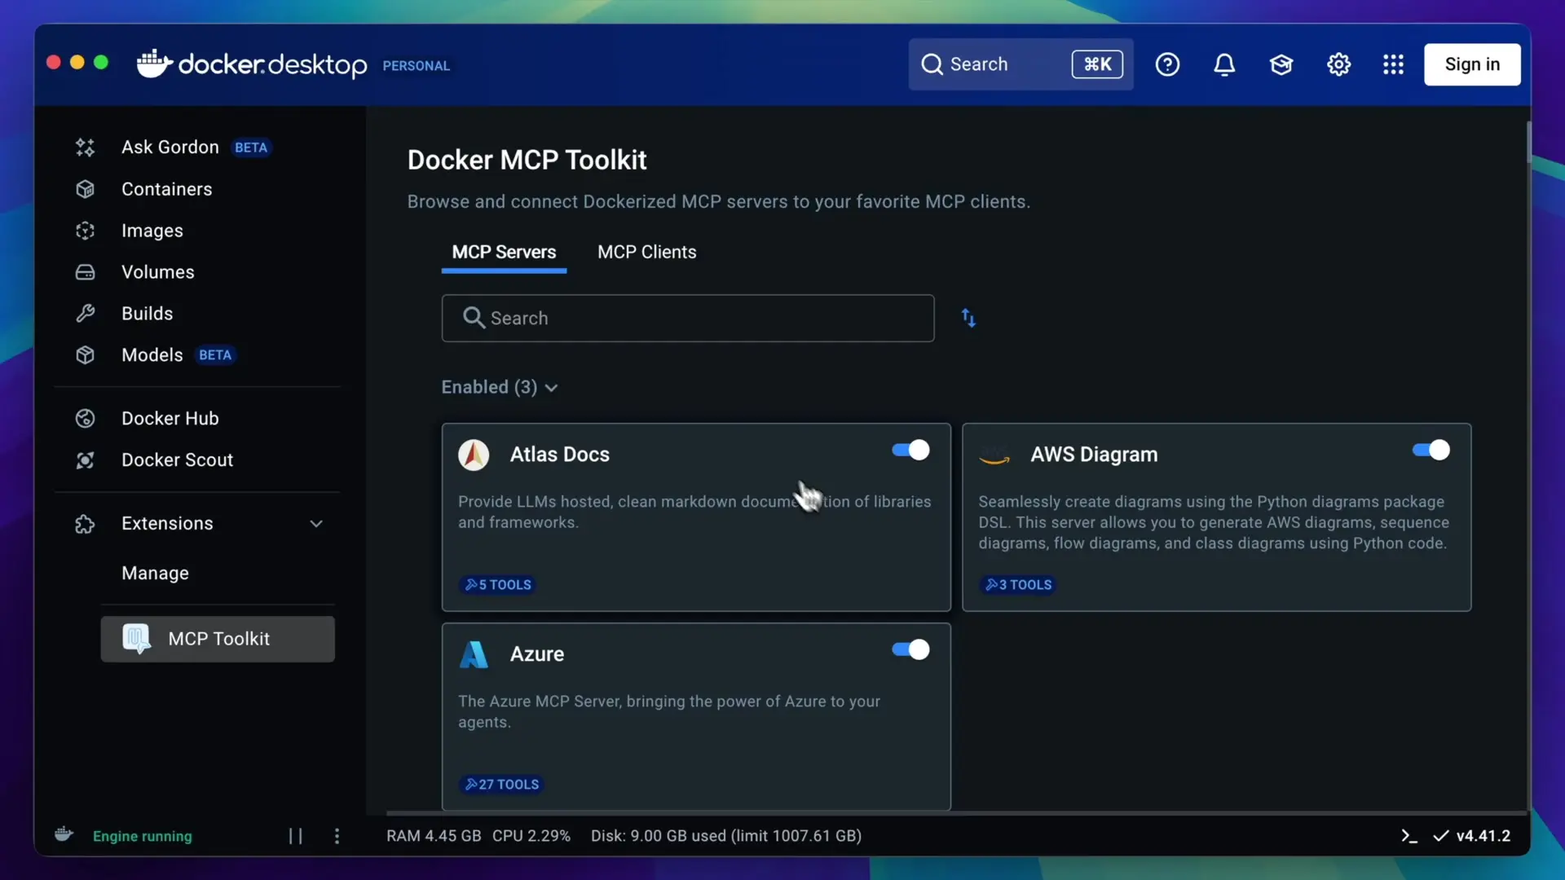The height and width of the screenshot is (880, 1565).
Task: Switch to the MCP Clients tab
Action: (647, 253)
